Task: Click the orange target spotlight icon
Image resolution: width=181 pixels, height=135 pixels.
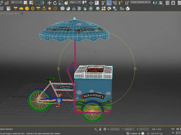Action: (15, 9)
